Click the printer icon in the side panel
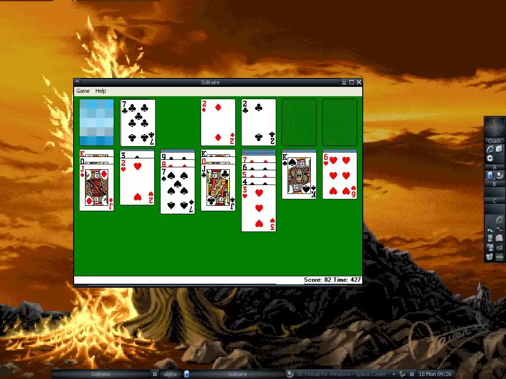The height and width of the screenshot is (379, 506). pyautogui.click(x=499, y=238)
